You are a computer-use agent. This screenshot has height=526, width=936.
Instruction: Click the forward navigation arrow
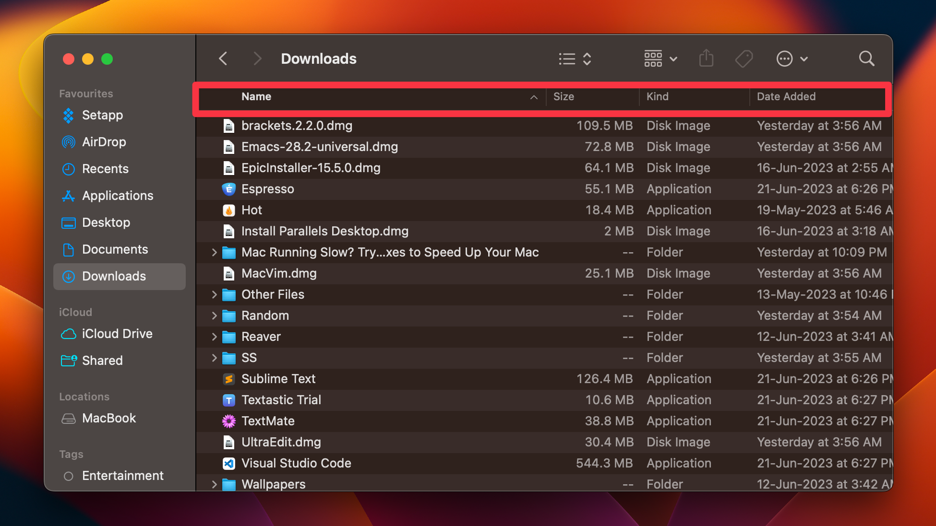point(257,58)
